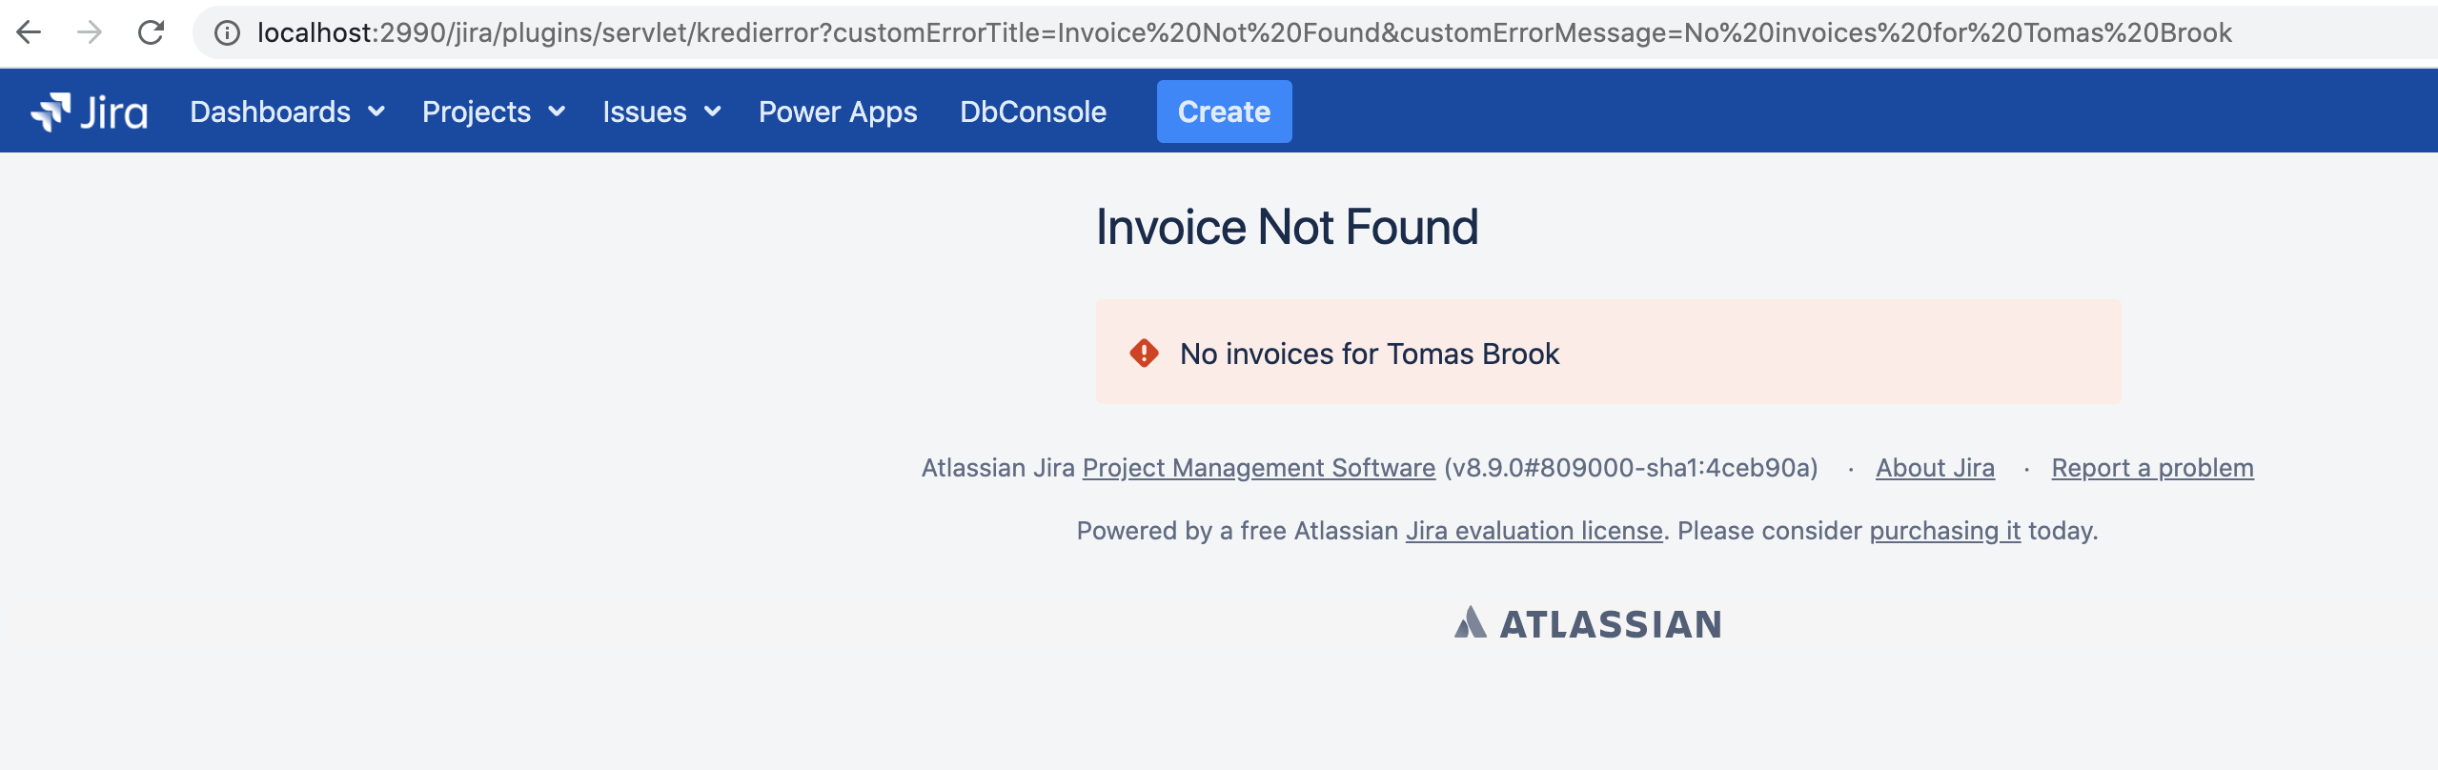
Task: Open the Power Apps menu item
Action: (x=838, y=111)
